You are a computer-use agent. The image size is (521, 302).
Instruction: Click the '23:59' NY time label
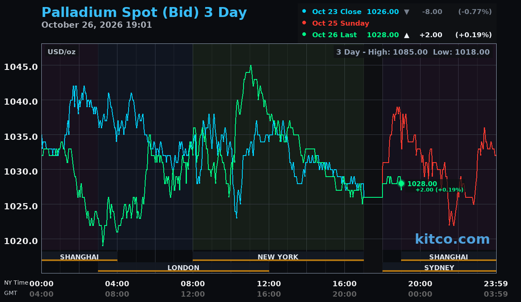(x=496, y=284)
